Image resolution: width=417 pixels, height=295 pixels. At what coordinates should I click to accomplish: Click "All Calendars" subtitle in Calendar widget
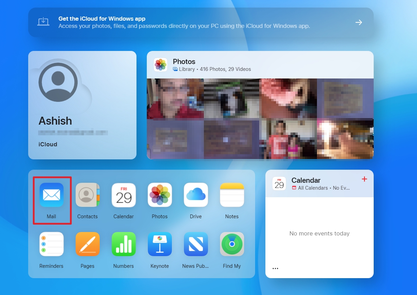tap(313, 188)
